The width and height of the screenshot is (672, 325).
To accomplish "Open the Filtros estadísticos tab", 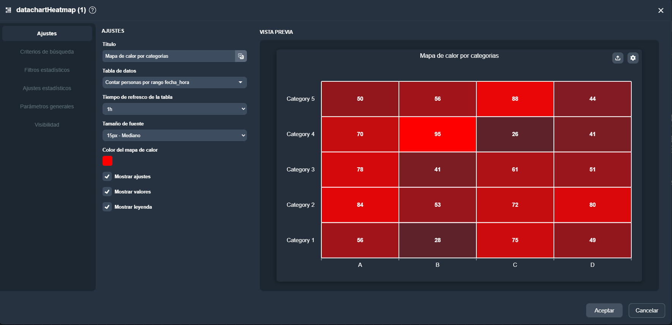I will (47, 70).
